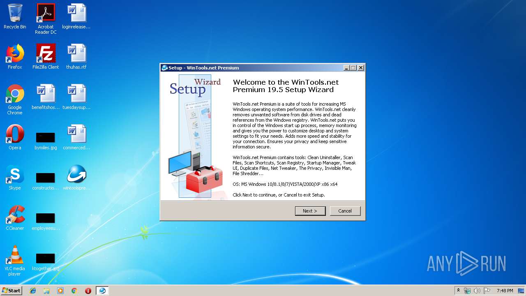Open the tuesdaysup Word document
Image resolution: width=526 pixels, height=296 pixels.
tap(76, 97)
